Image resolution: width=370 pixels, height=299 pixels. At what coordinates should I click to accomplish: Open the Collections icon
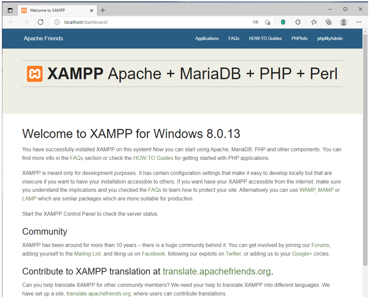[329, 22]
